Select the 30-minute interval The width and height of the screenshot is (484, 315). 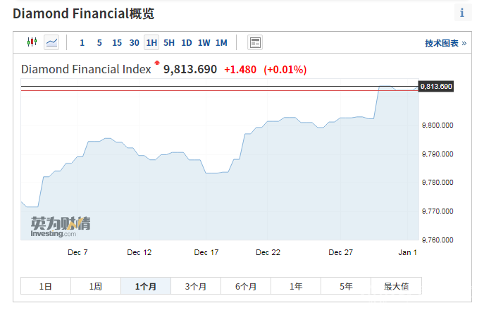134,42
